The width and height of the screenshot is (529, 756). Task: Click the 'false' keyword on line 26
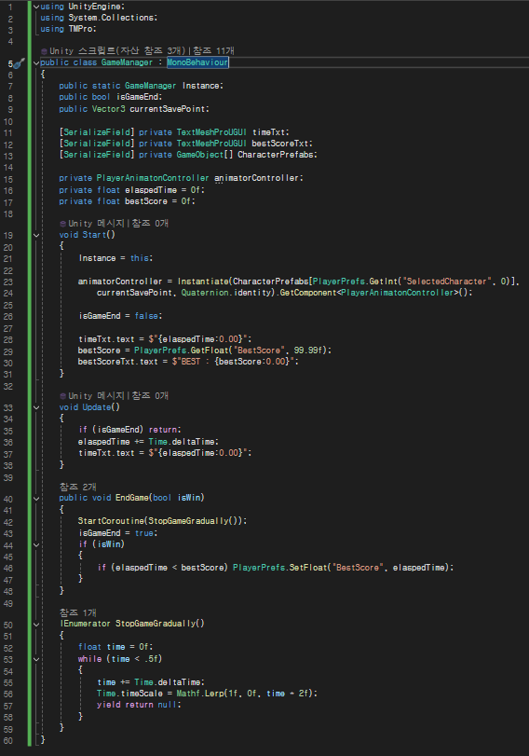(x=146, y=316)
